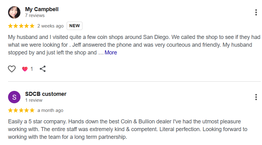Click My Campbell's profile photo

pos(14,12)
